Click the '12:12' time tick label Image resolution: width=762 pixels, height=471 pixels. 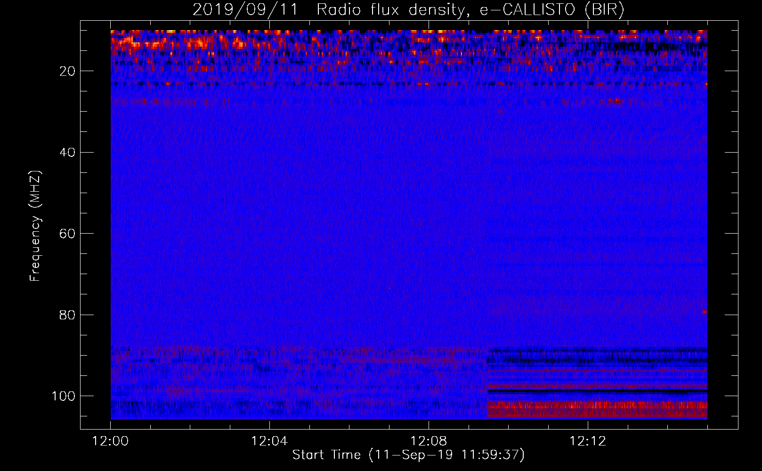tap(588, 441)
